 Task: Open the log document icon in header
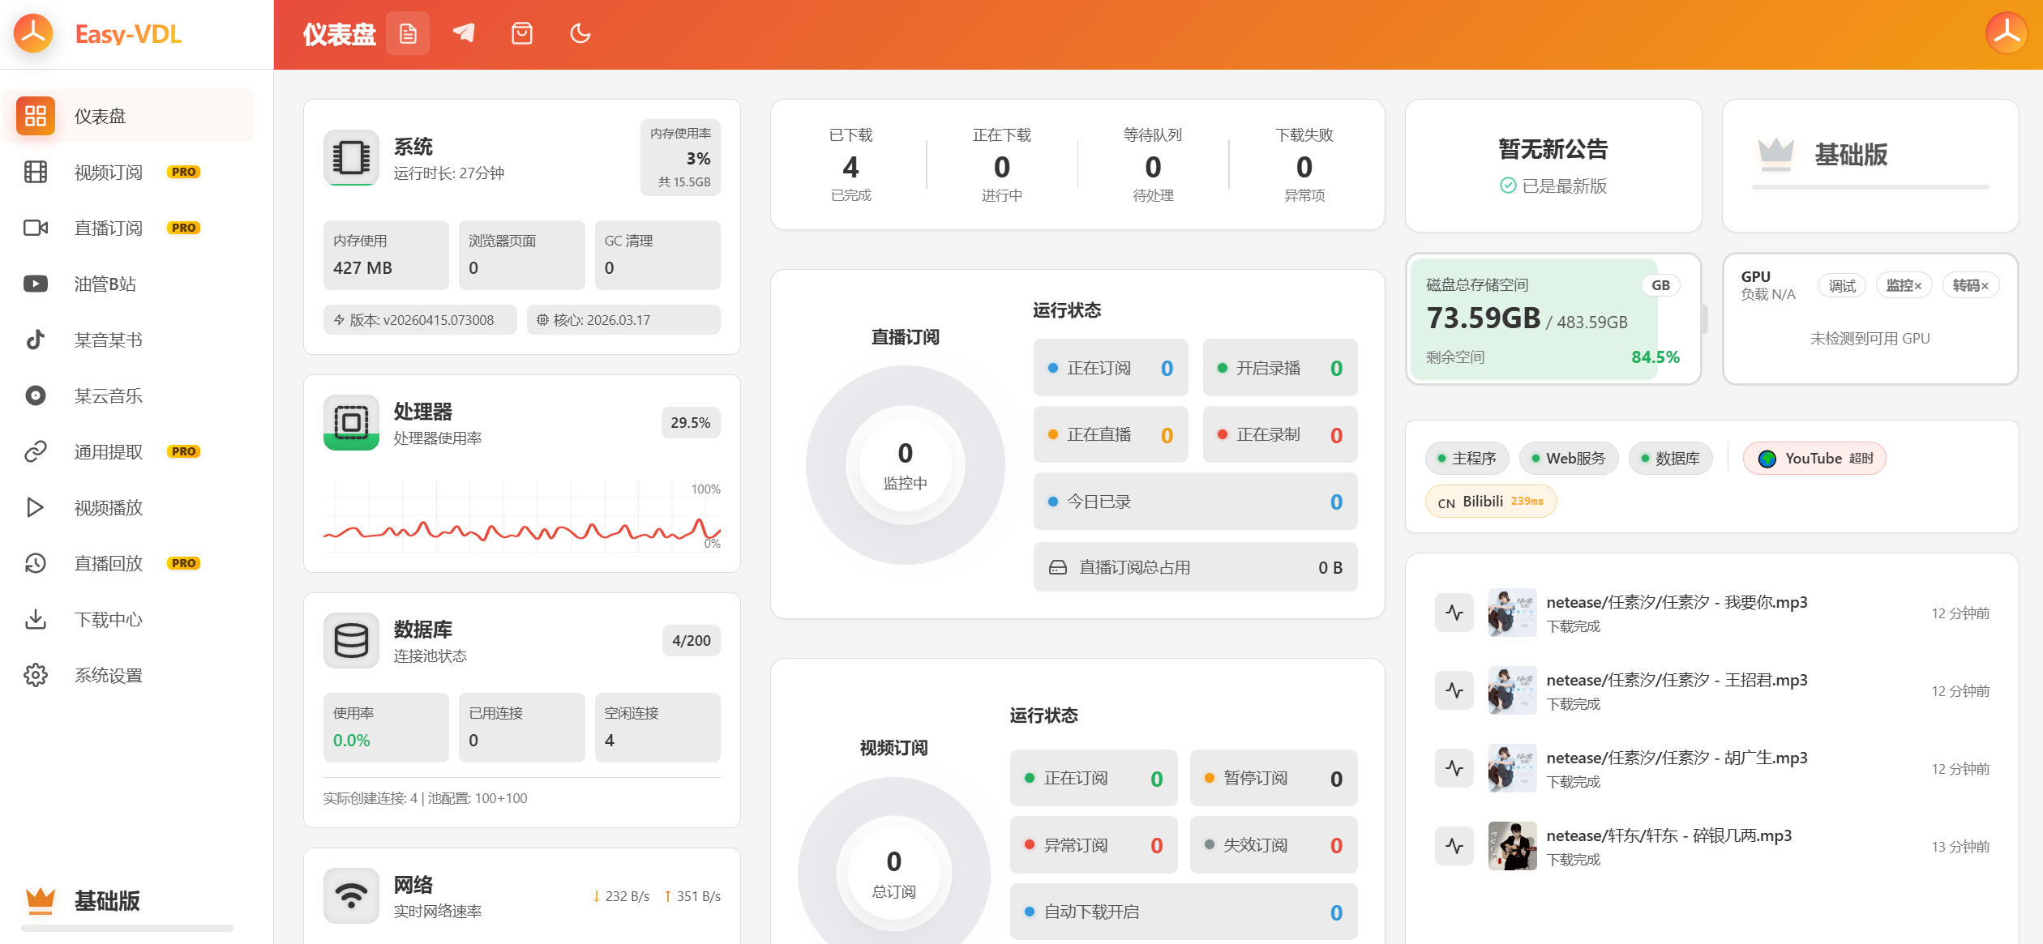(x=408, y=33)
